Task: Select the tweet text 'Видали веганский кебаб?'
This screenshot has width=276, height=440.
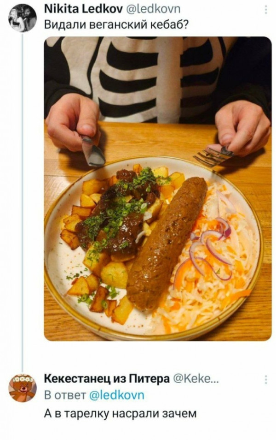Action: [x=116, y=25]
